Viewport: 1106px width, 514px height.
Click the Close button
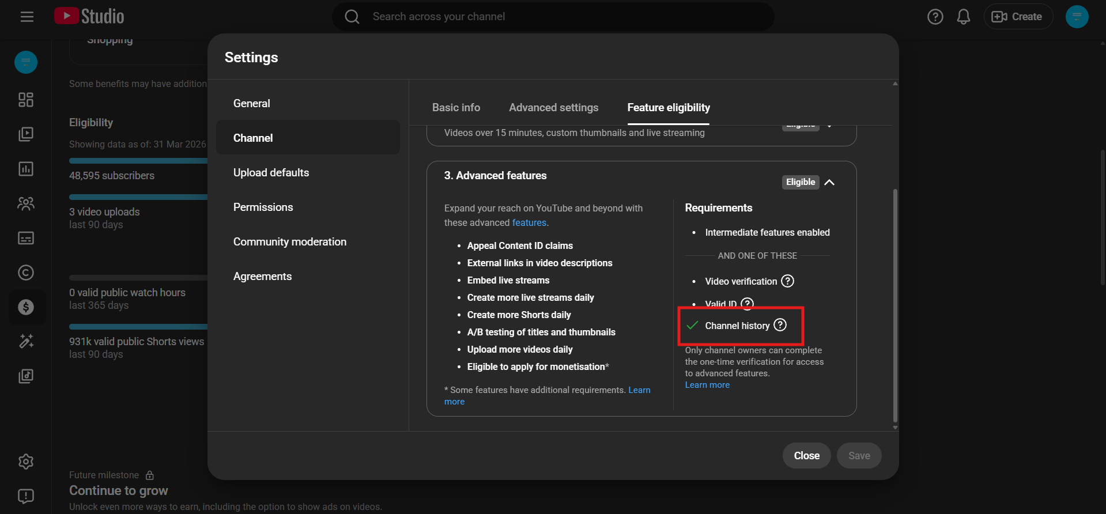click(x=806, y=456)
